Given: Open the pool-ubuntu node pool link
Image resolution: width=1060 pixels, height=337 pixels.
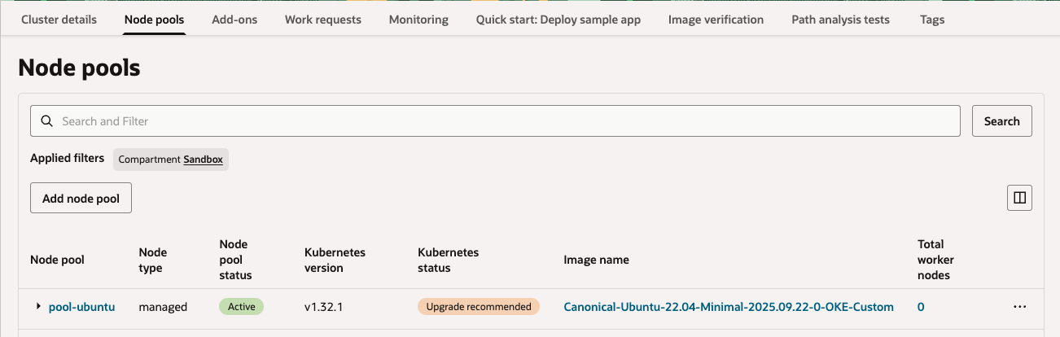Looking at the screenshot, I should tap(81, 307).
